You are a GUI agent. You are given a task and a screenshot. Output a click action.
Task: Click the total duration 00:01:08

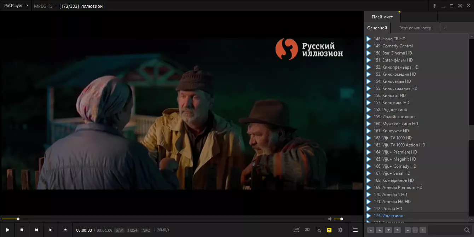[104, 230]
